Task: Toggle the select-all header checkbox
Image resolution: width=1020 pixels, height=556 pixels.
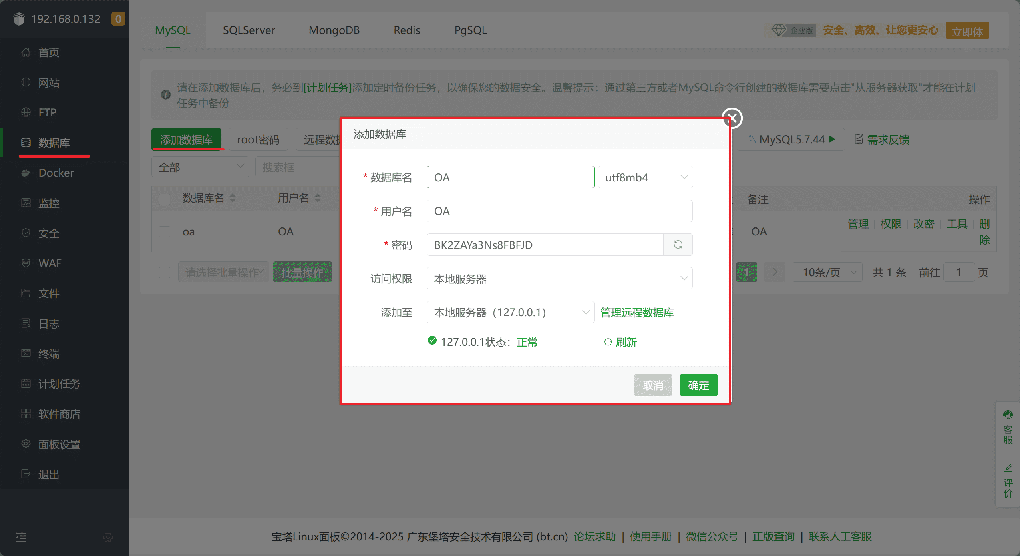Action: 165,199
